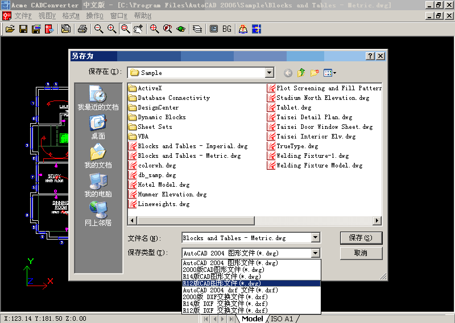Select the zoom window tool icon

point(125,30)
